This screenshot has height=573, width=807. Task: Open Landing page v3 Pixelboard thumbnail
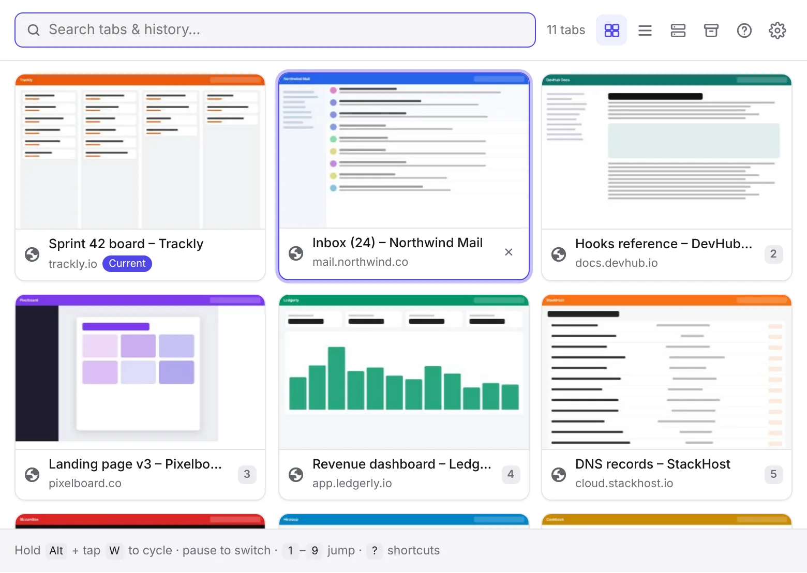140,372
